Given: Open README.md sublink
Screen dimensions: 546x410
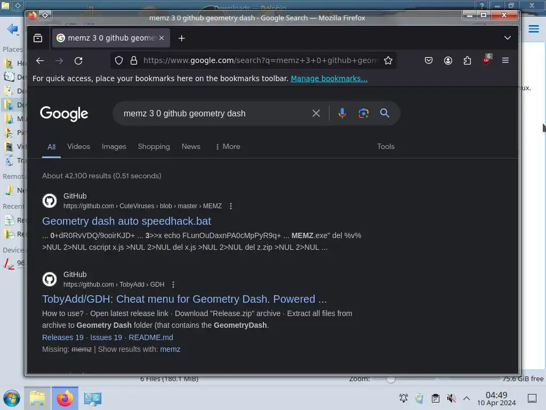Looking at the screenshot, I should 151,337.
